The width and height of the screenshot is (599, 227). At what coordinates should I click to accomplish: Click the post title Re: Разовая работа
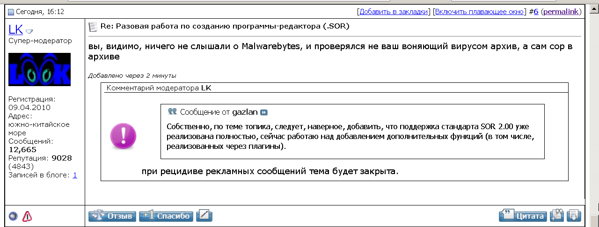point(225,26)
